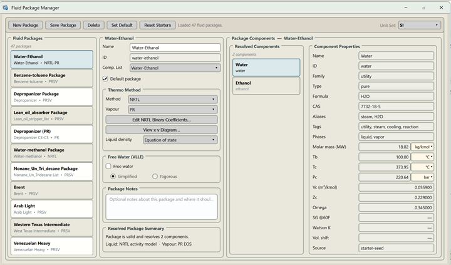Select the Benzene-toluene Package
Viewport: 451px width, 265px height.
pyautogui.click(x=52, y=78)
